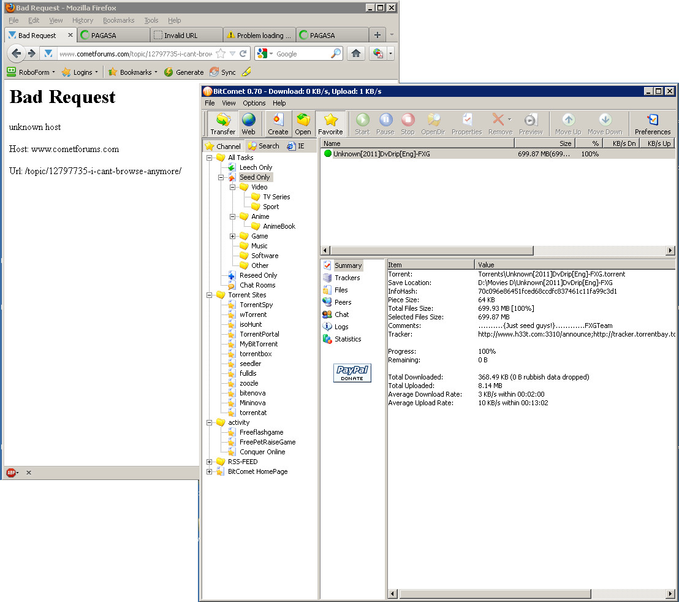
Task: Expand the RSS-FEED node
Action: tap(209, 462)
